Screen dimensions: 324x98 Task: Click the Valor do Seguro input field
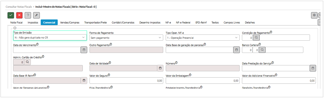(126, 80)
